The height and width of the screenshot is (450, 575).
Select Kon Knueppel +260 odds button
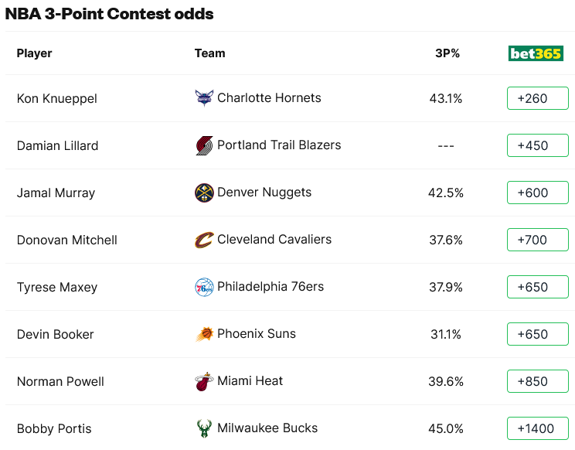click(x=537, y=98)
